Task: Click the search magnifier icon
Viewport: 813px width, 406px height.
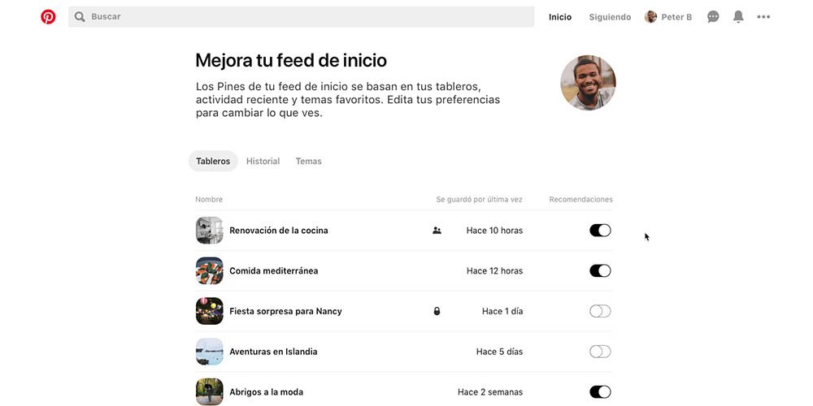Action: click(x=80, y=17)
